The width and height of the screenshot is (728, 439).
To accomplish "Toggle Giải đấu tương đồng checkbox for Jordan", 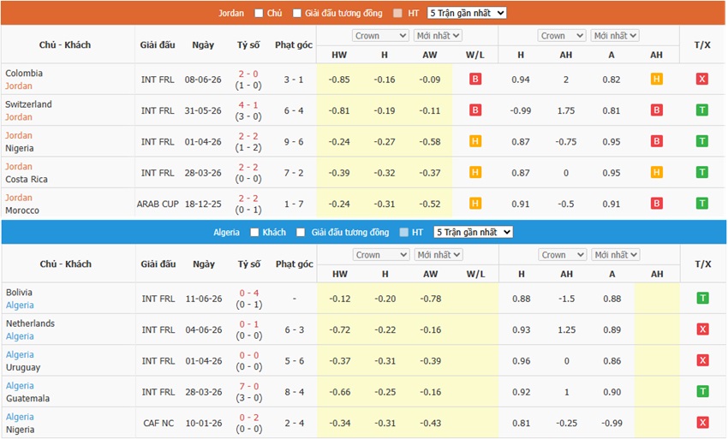I will (x=296, y=13).
